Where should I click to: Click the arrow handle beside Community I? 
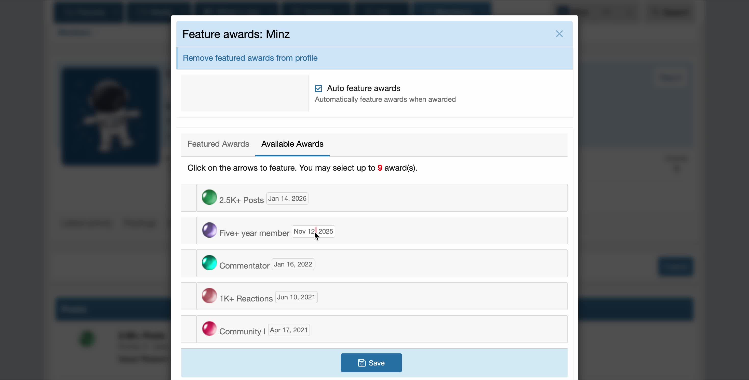[189, 329]
